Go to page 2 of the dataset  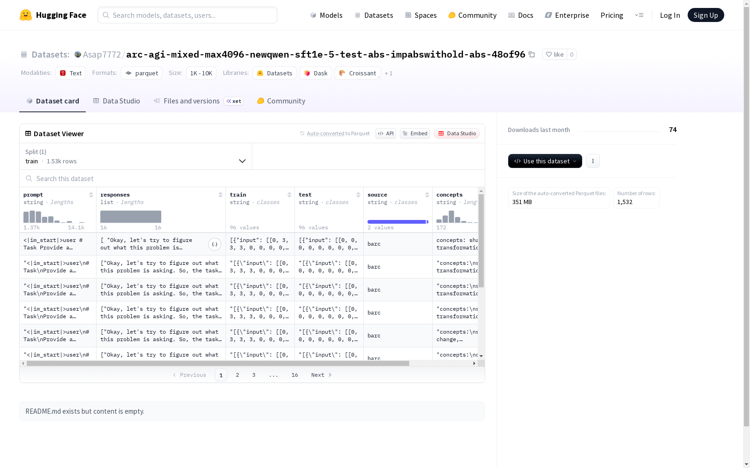pyautogui.click(x=238, y=375)
